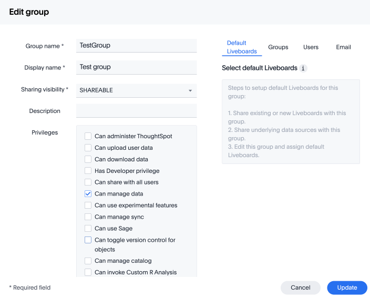Check the Can manage sync option

[x=88, y=217]
